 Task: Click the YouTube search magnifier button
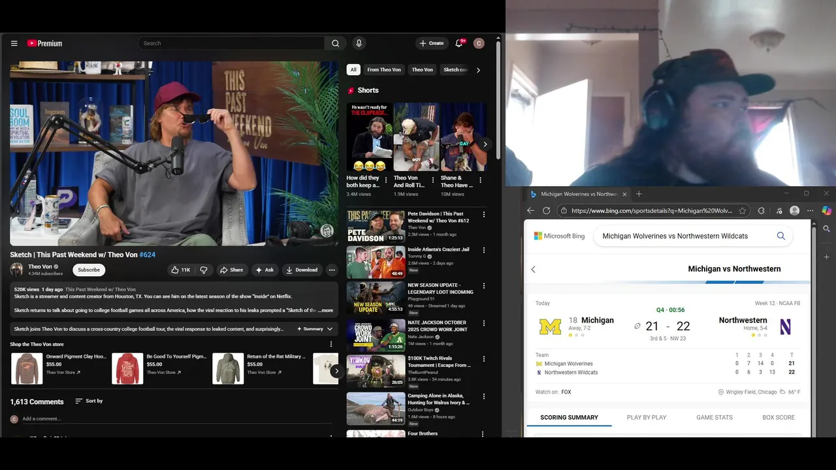tap(335, 43)
